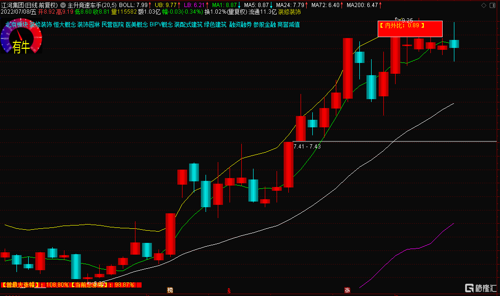
Task: Click the 曾最大涨幅: 108.80% label
Action: 35,285
